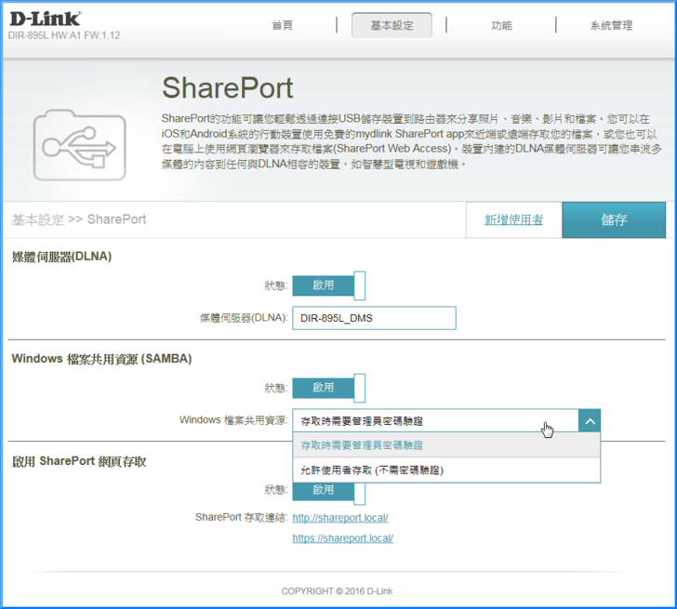677x609 pixels.
Task: Click the 基本設定 >> SharePort breadcrumb
Action: pos(79,219)
